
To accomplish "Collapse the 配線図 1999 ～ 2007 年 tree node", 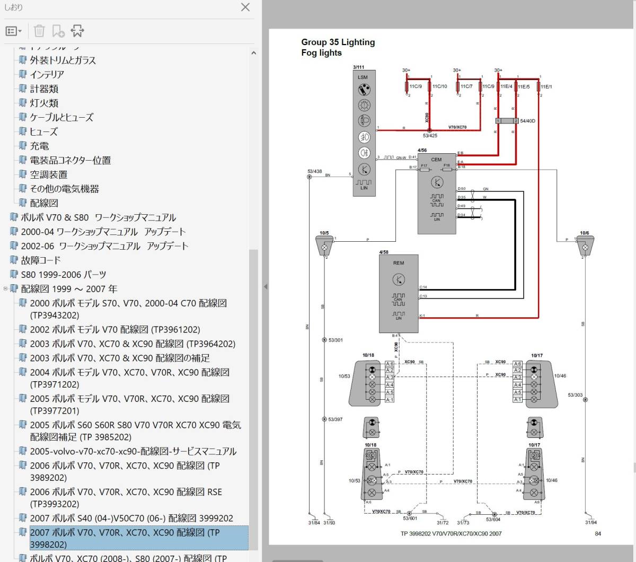I will tap(6, 289).
